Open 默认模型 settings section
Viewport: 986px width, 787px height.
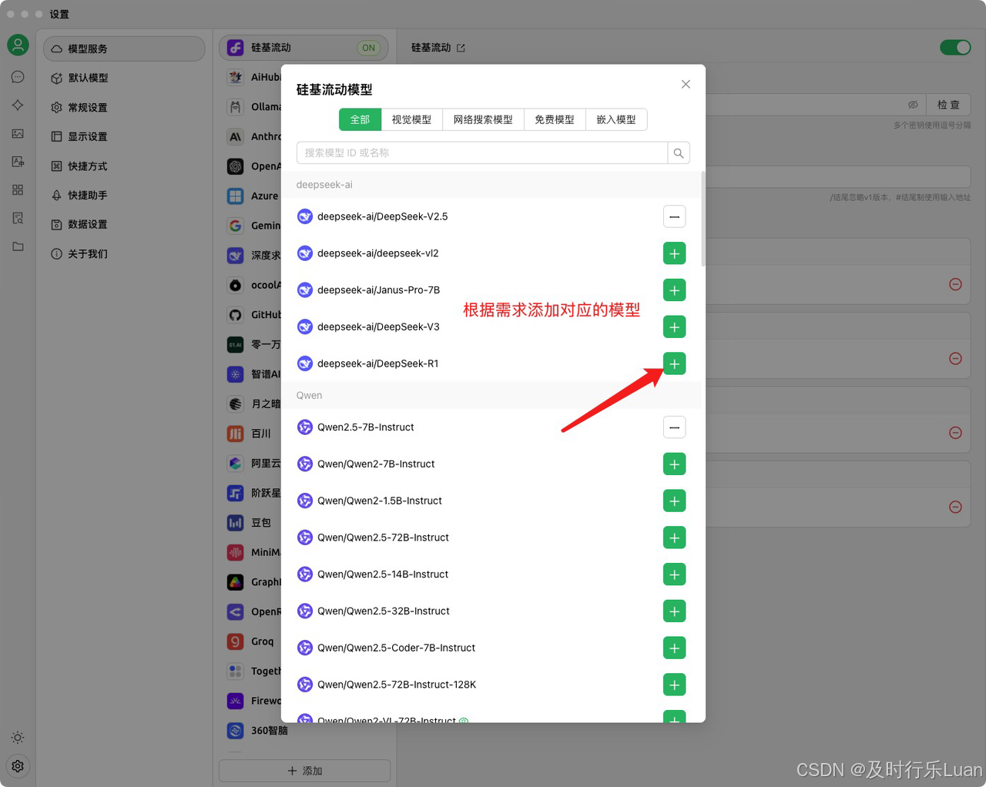(124, 78)
